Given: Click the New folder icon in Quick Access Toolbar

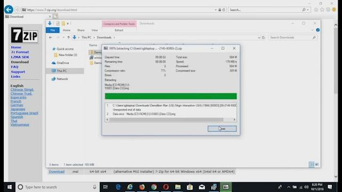Looking at the screenshot, I should point(63,23).
